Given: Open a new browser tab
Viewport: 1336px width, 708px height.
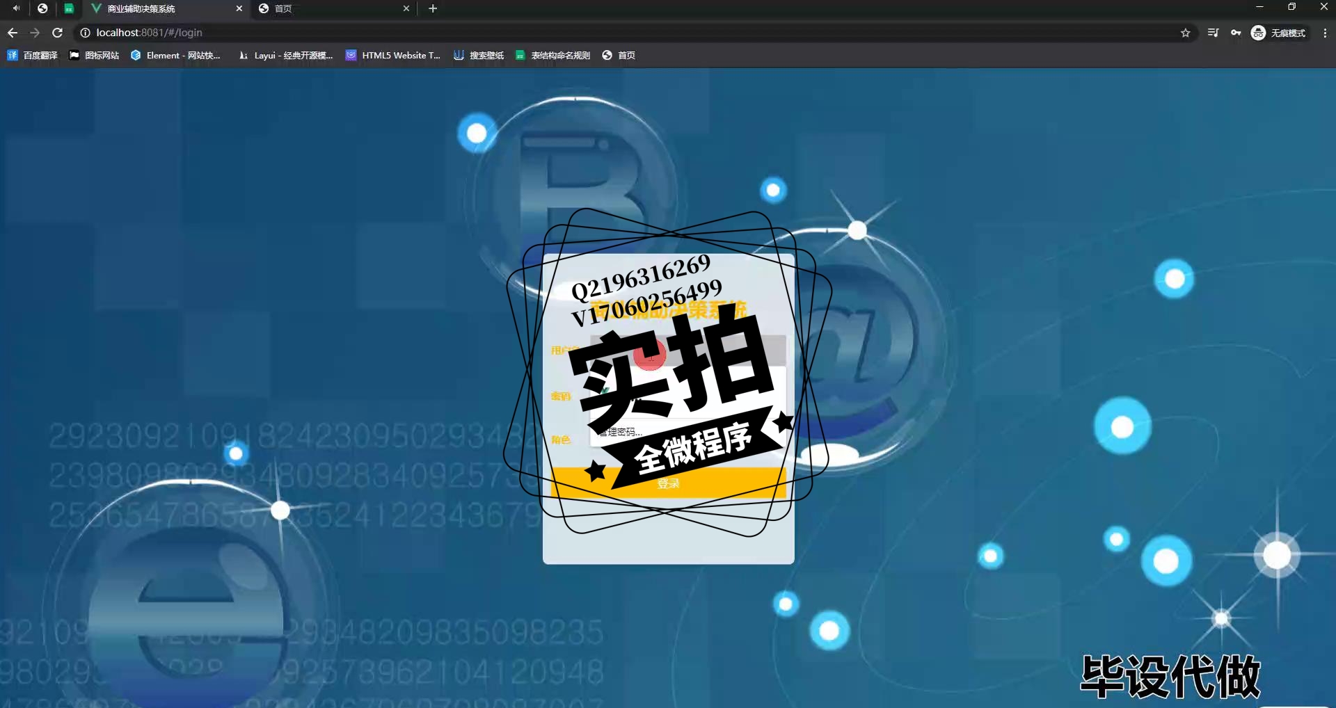Looking at the screenshot, I should [433, 8].
